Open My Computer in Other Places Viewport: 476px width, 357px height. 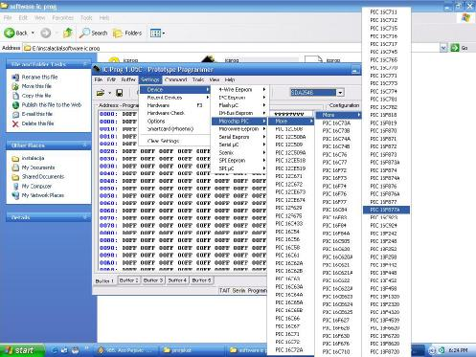point(36,186)
